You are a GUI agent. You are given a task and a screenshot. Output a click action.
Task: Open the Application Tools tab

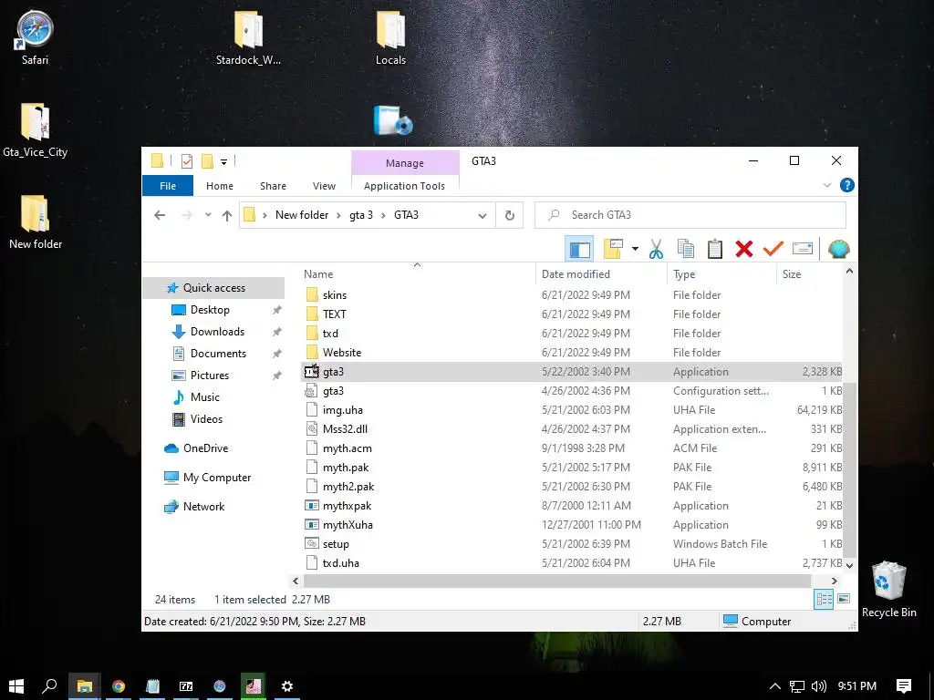pos(404,186)
